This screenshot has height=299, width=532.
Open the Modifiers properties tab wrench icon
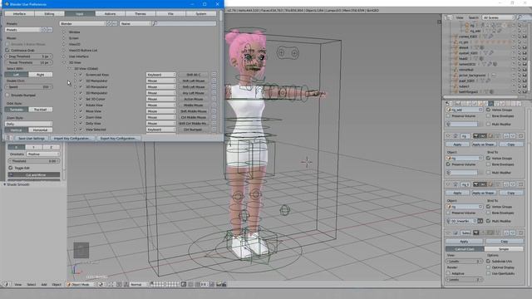[x=490, y=103]
